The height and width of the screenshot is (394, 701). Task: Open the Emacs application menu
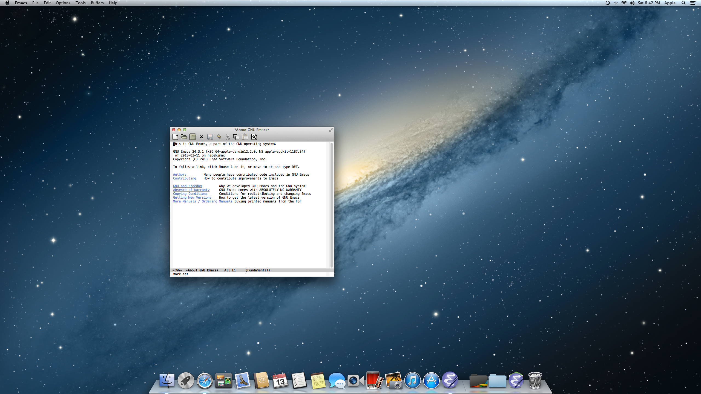point(21,3)
